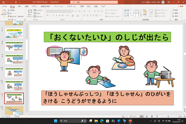Switch to slide sorter view icon

click(147, 116)
